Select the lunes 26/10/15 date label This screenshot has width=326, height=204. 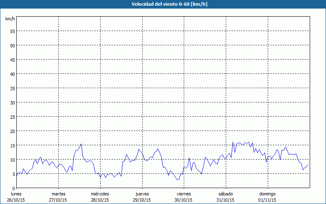(x=16, y=197)
